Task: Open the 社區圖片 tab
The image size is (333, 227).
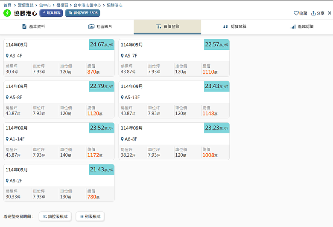Action: click(x=100, y=26)
